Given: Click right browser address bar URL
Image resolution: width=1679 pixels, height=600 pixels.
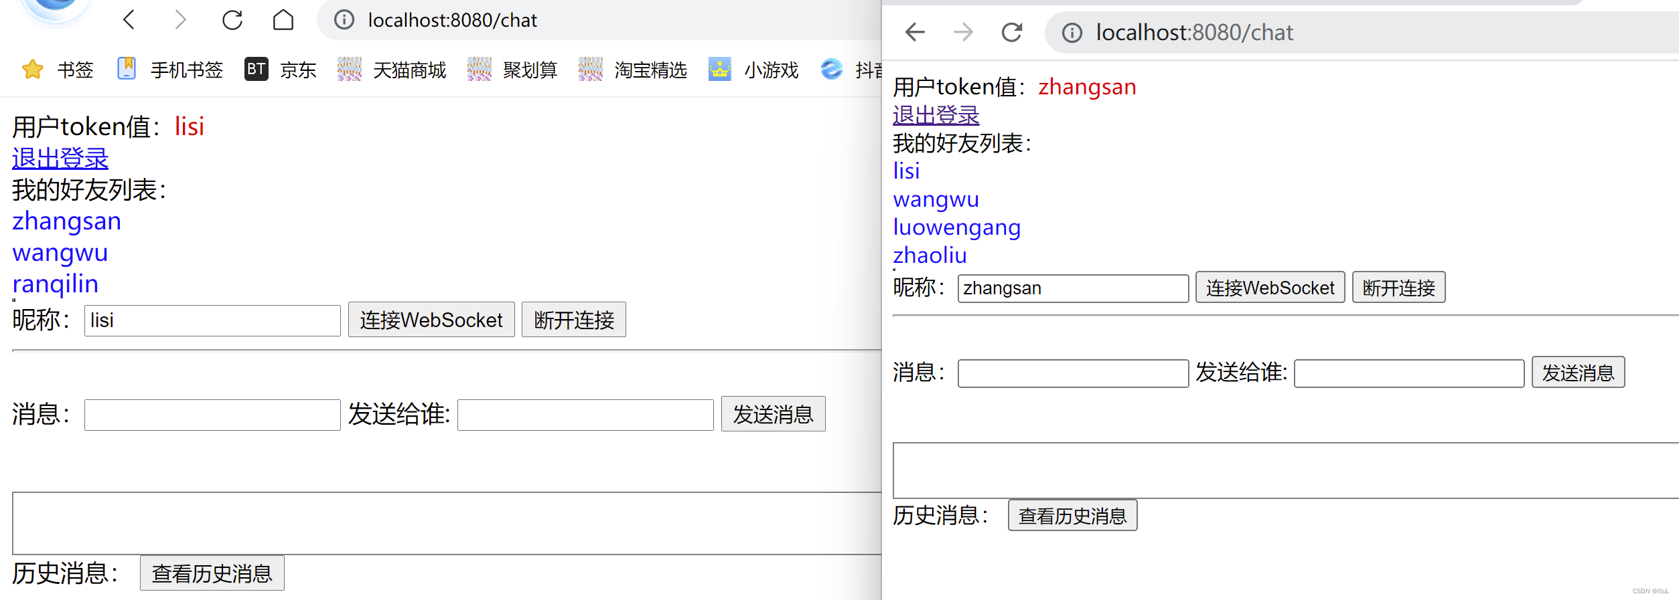Looking at the screenshot, I should 1194,32.
